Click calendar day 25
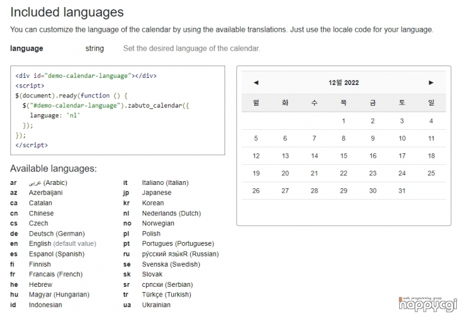The image size is (464, 318). tap(431, 173)
